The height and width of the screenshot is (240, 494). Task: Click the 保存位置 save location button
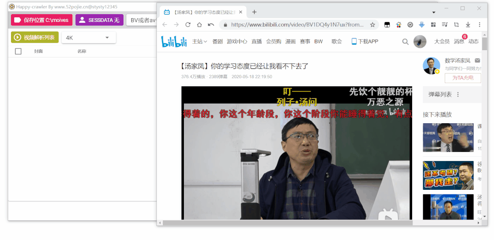pyautogui.click(x=42, y=20)
